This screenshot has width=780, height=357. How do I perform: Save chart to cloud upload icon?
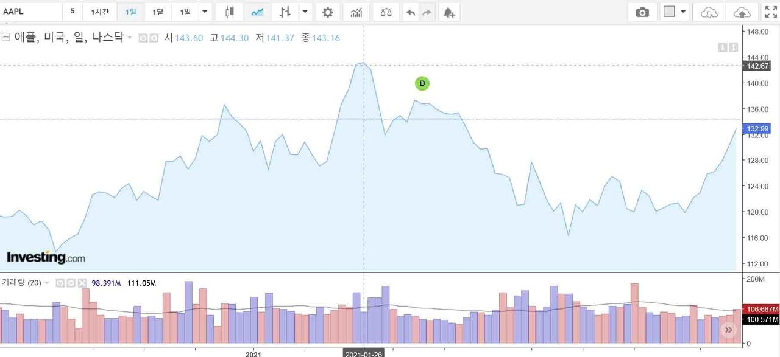coord(742,12)
